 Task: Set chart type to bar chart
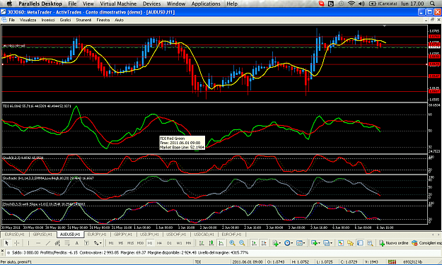pos(202,243)
